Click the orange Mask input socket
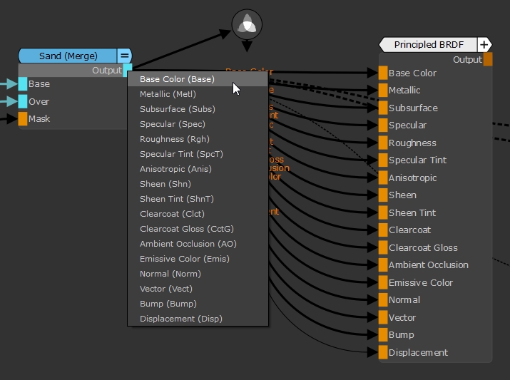510x380 pixels. coord(23,118)
